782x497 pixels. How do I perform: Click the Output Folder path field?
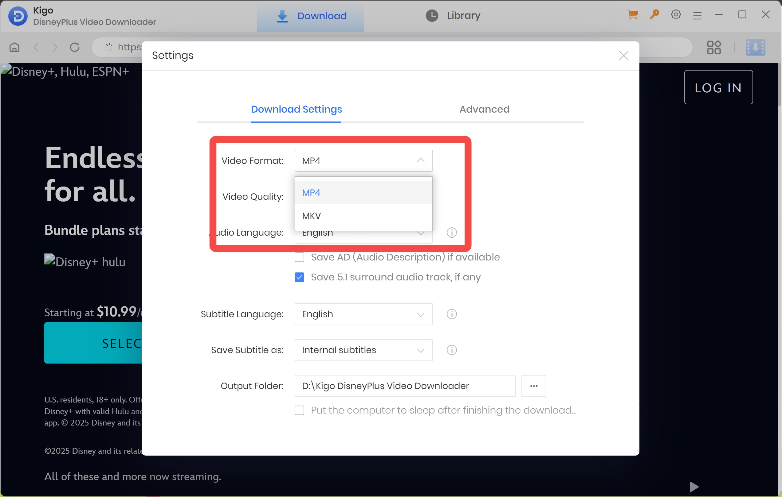[405, 386]
